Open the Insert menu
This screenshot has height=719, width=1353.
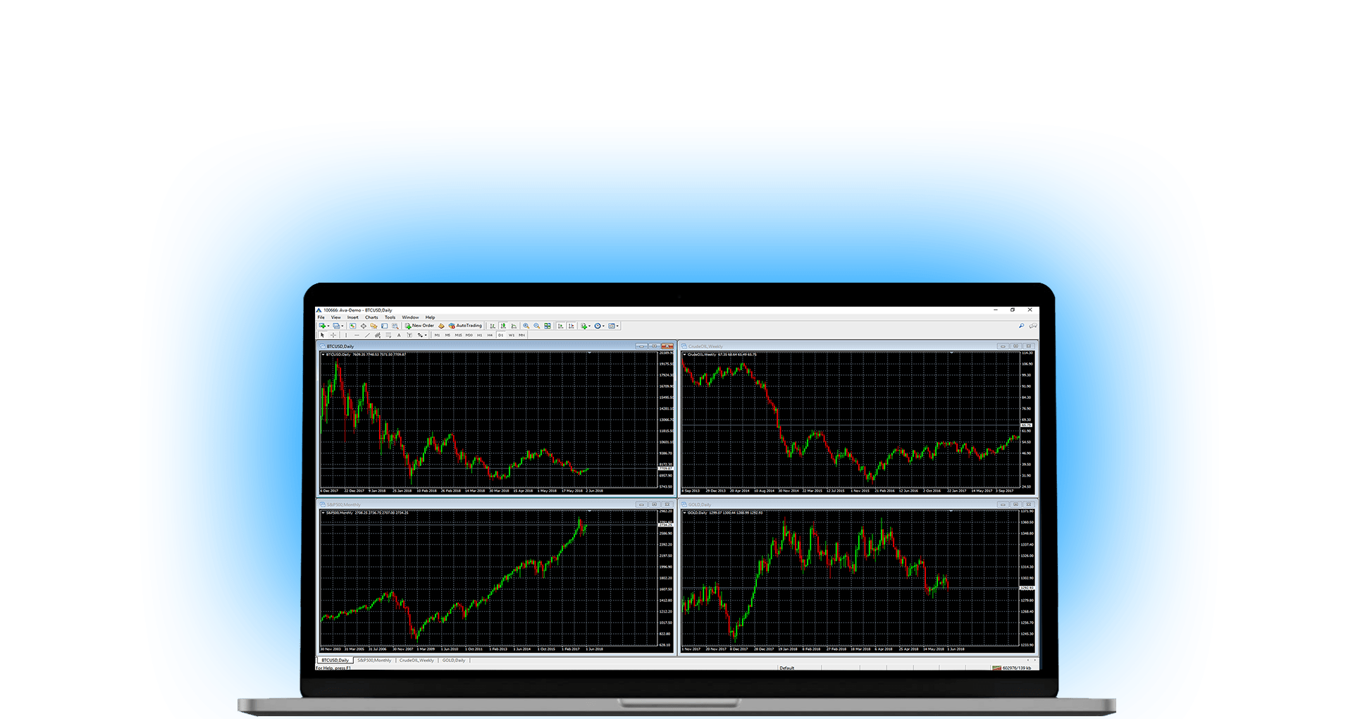point(353,317)
